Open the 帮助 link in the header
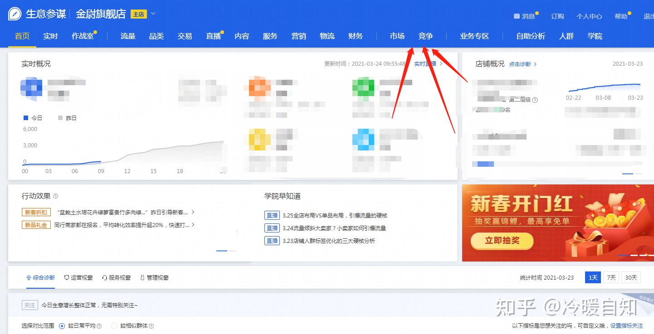654x334 pixels. point(621,16)
